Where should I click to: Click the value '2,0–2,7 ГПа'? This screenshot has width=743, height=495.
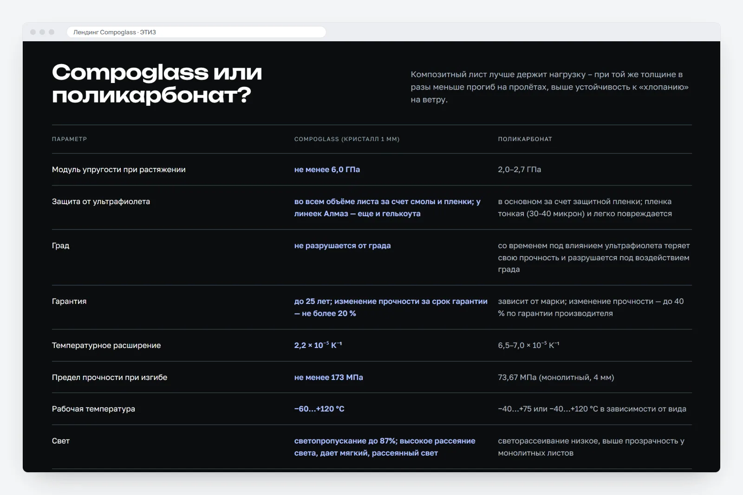coord(520,169)
